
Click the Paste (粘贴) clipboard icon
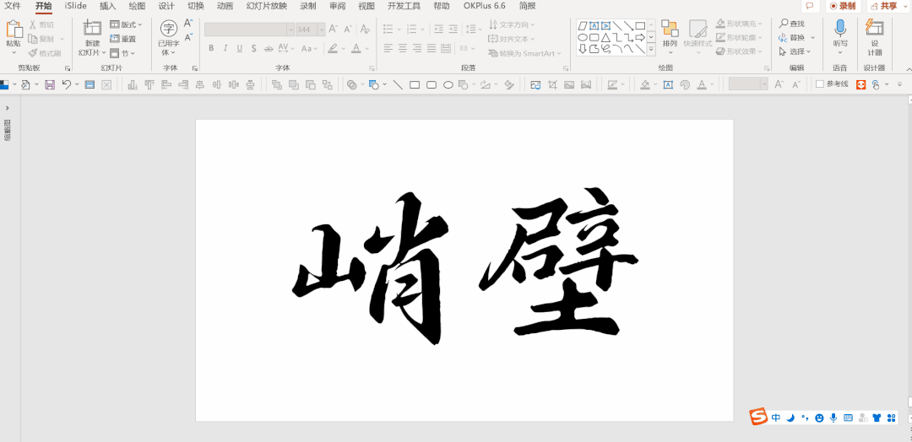point(14,29)
